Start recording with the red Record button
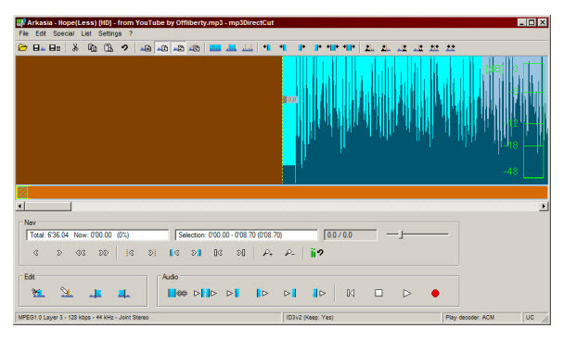 [x=435, y=293]
